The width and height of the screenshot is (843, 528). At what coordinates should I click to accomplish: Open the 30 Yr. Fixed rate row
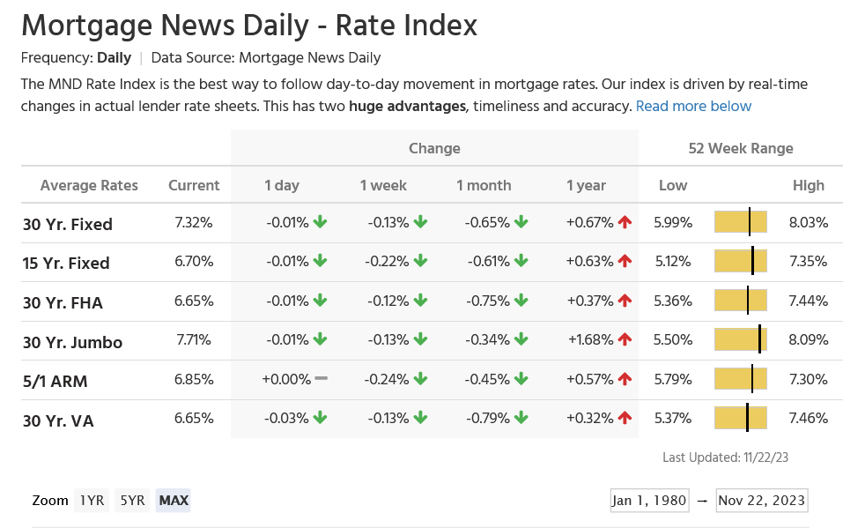tap(68, 224)
